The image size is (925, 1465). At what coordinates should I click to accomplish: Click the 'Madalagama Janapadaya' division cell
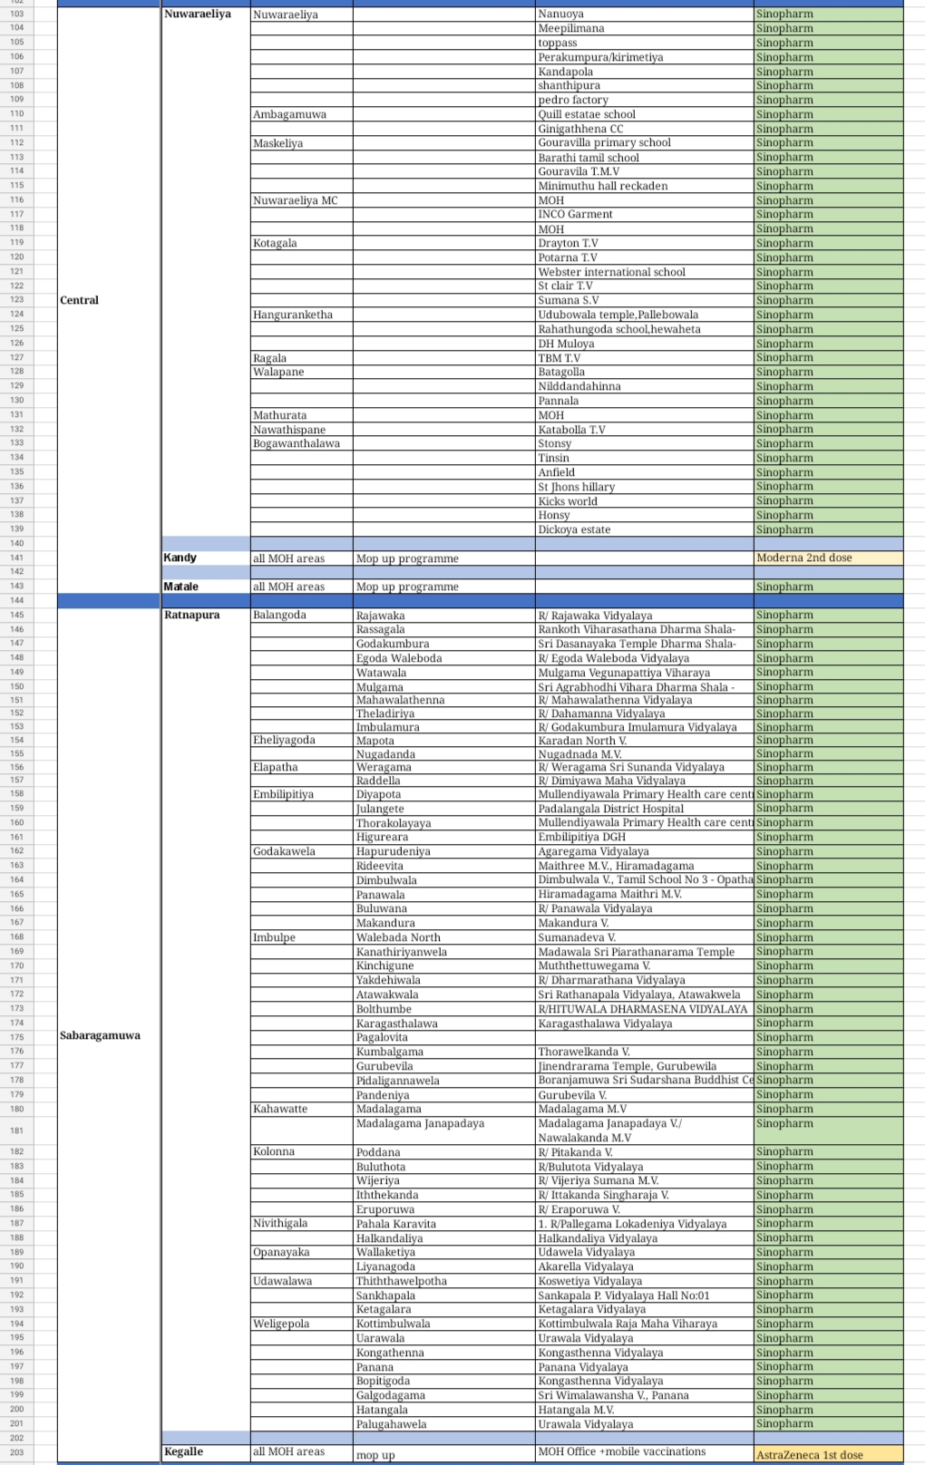(x=444, y=1130)
